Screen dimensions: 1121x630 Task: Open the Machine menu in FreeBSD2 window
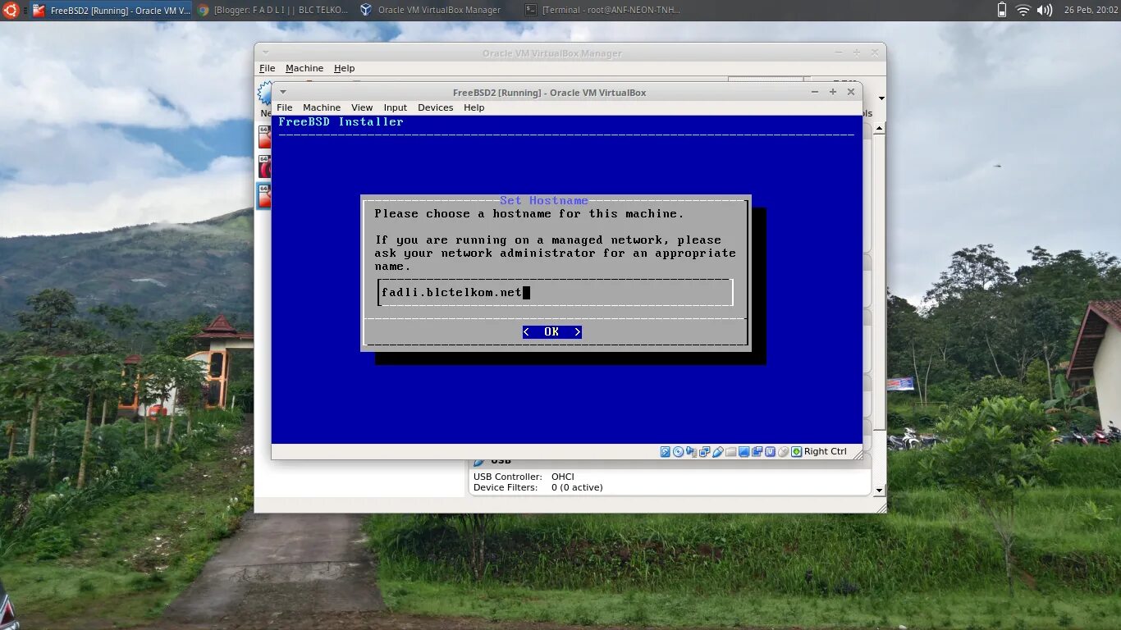coord(322,107)
